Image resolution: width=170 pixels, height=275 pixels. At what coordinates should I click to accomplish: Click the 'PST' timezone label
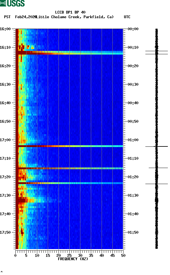click(x=7, y=17)
